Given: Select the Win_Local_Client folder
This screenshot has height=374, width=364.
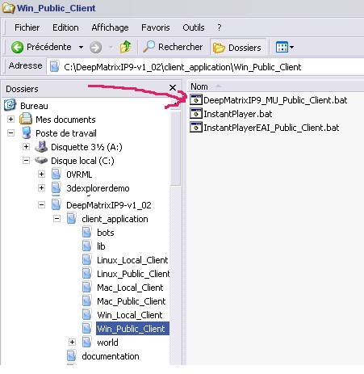Looking at the screenshot, I should [130, 315].
